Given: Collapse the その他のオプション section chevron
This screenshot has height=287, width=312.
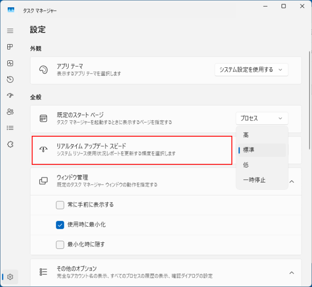Looking at the screenshot, I should (x=292, y=273).
